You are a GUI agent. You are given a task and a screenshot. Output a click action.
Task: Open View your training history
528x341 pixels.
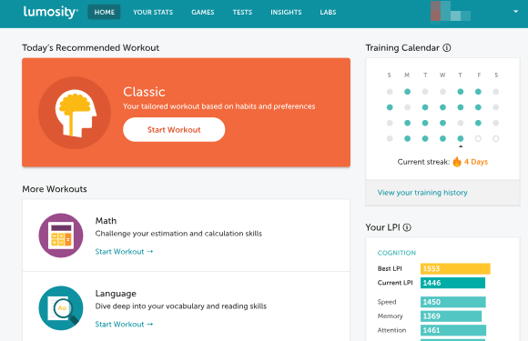click(x=422, y=193)
